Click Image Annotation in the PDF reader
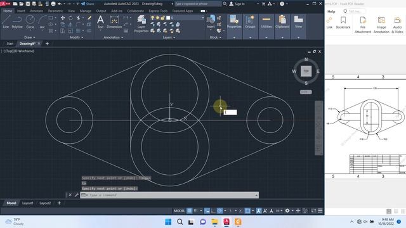The height and width of the screenshot is (228, 406). 381,25
